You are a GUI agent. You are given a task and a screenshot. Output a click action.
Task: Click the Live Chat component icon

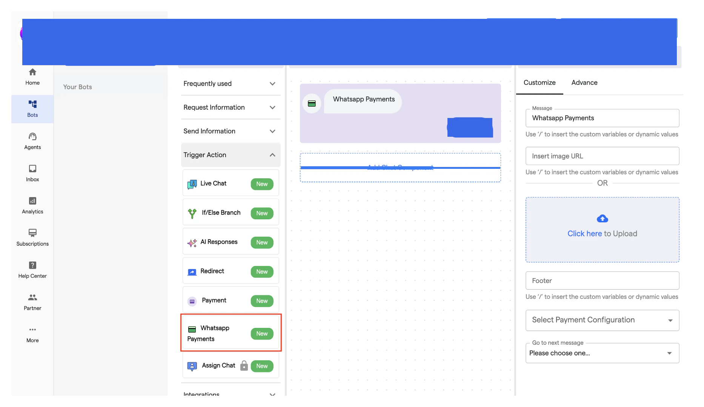coord(192,184)
